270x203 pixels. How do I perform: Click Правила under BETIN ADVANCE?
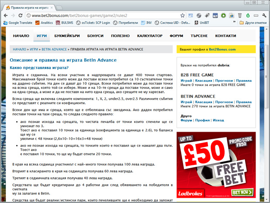[x=244, y=102]
